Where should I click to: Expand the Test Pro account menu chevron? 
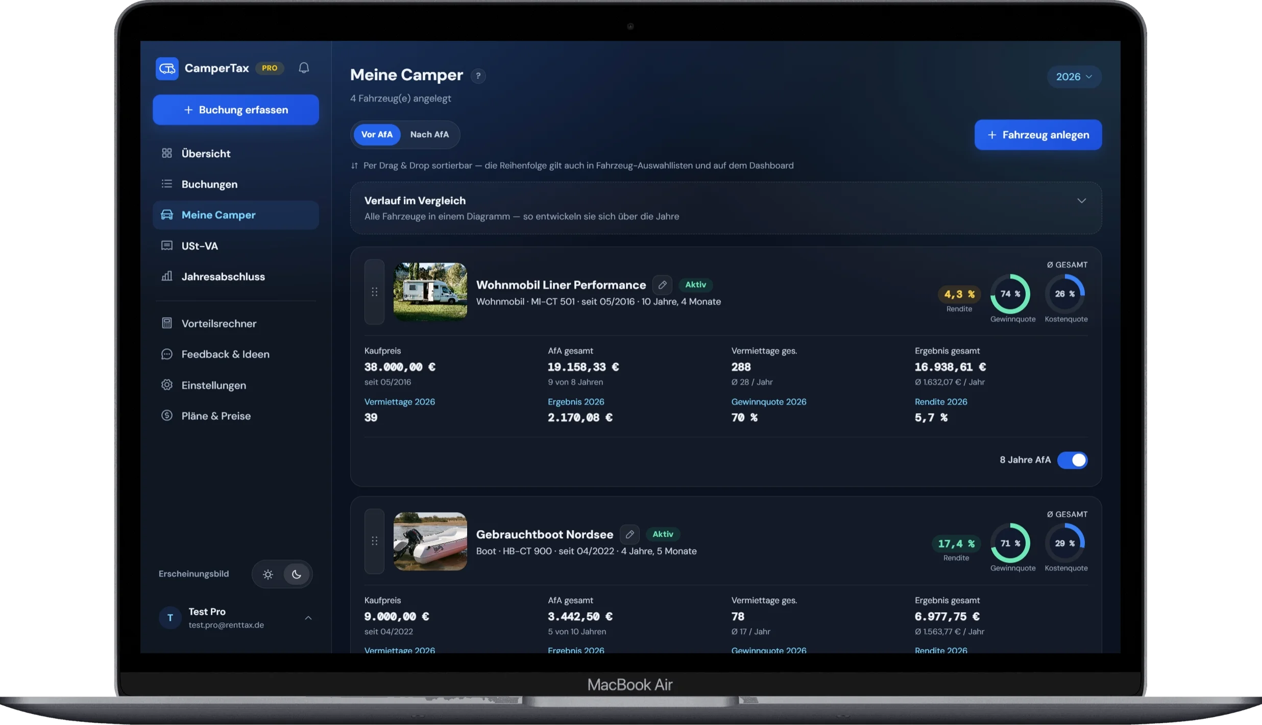pyautogui.click(x=308, y=618)
